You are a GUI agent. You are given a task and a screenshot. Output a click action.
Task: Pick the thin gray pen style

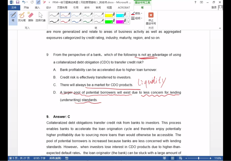coord(99,15)
